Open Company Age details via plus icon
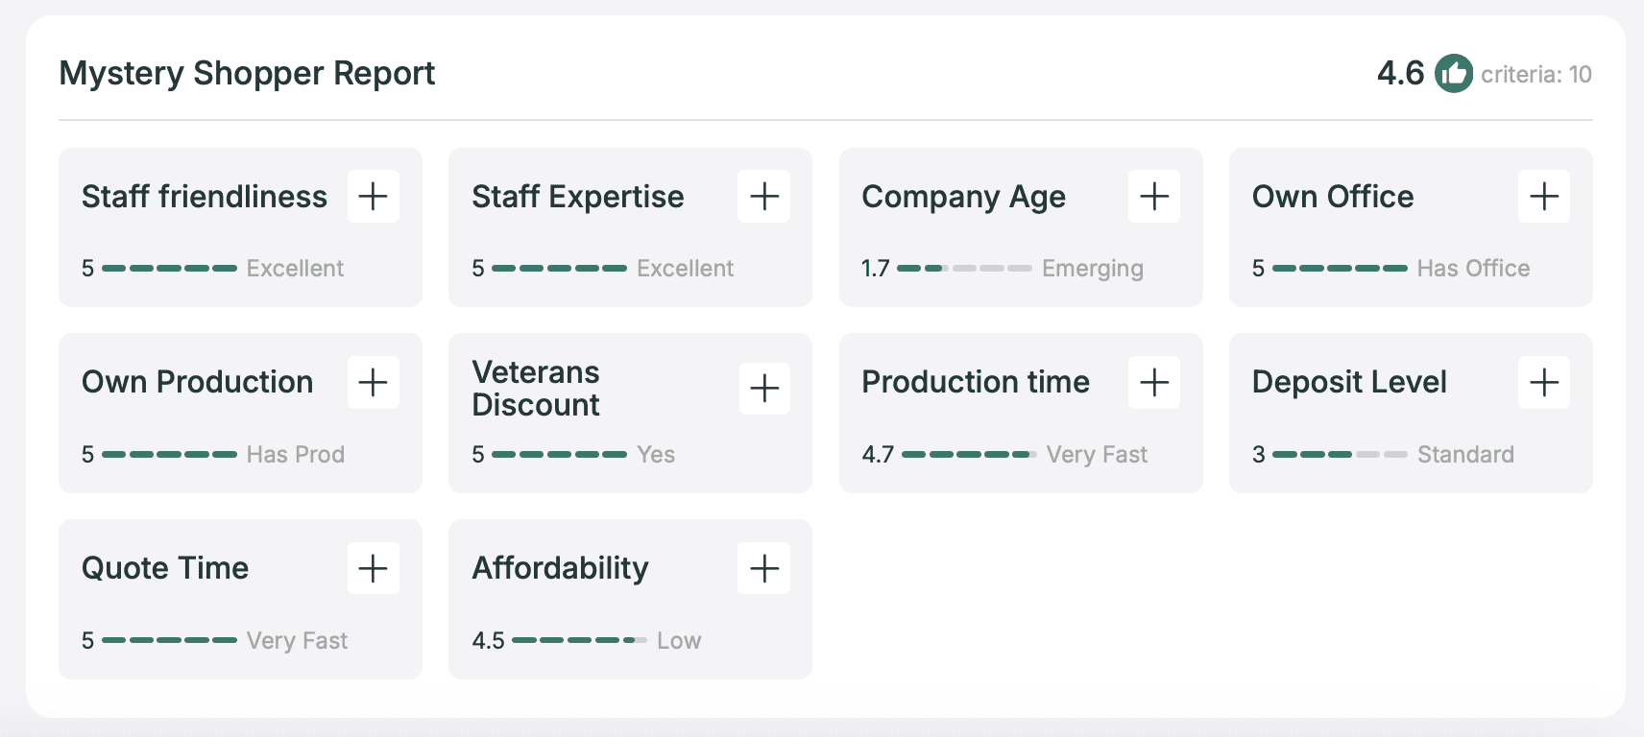Image resolution: width=1644 pixels, height=737 pixels. [x=1153, y=197]
